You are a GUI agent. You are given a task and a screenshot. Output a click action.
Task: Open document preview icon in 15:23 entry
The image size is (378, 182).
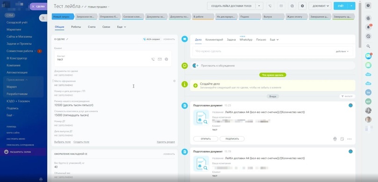point(201,117)
